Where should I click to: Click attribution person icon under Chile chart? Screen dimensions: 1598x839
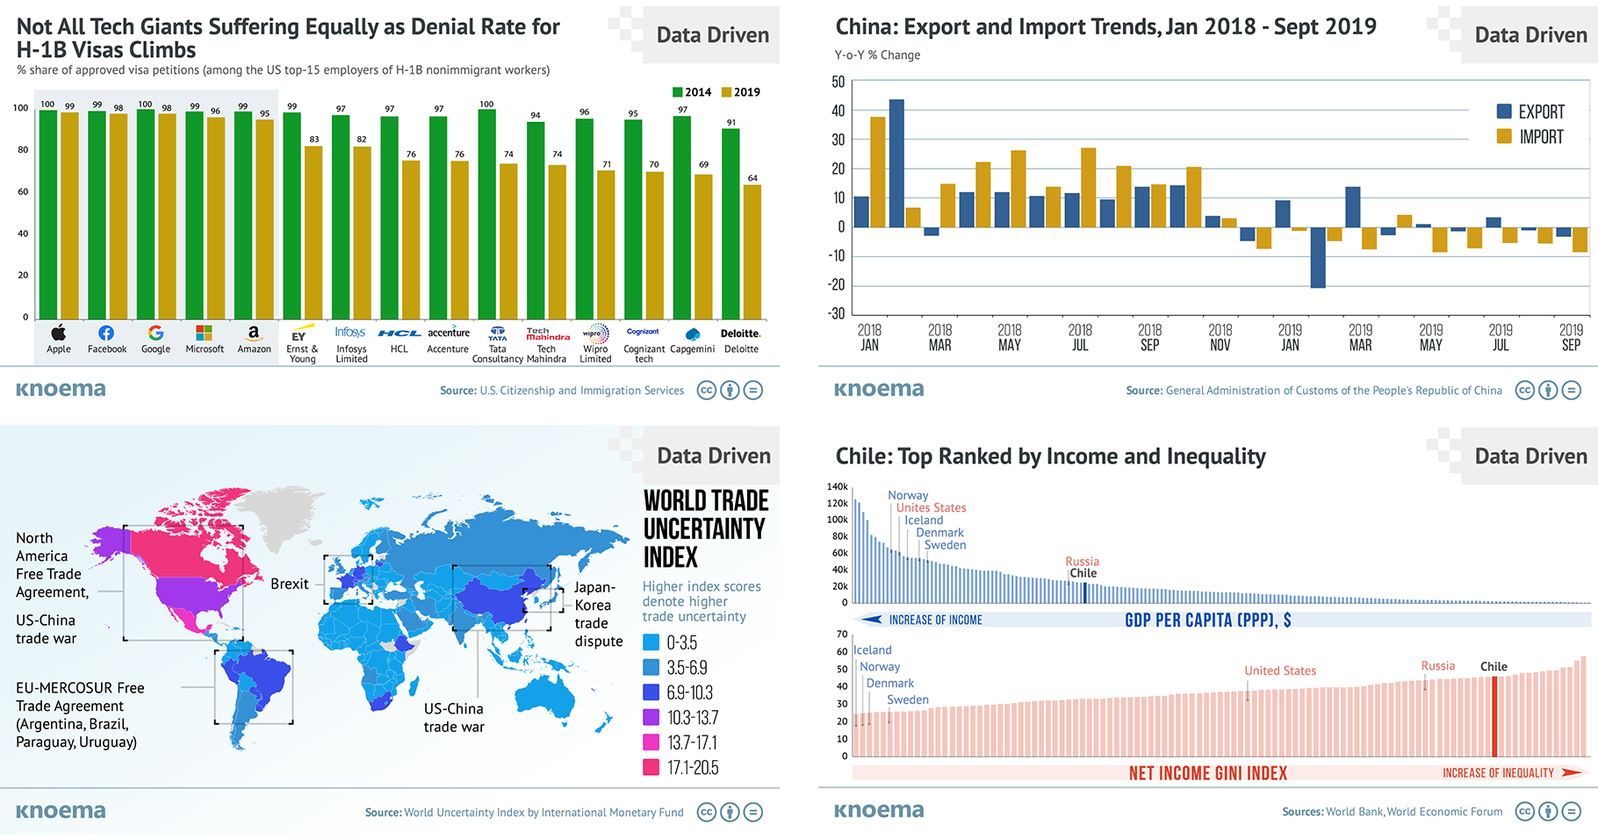(x=1549, y=812)
